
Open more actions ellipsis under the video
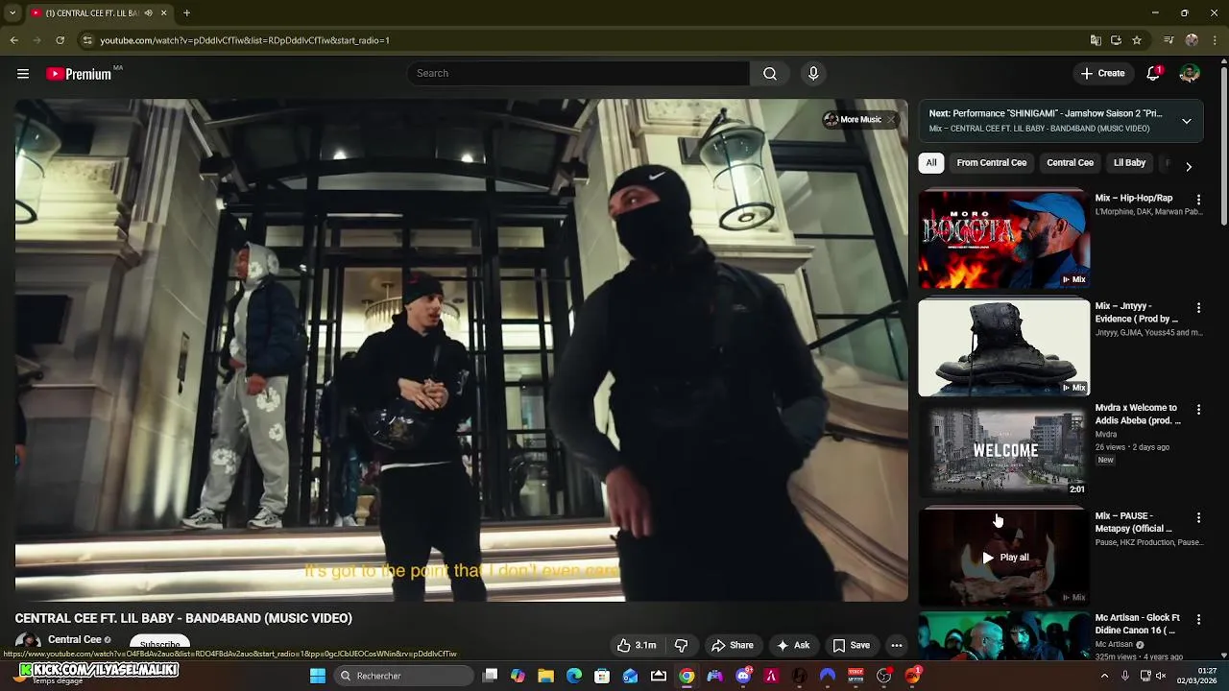(x=897, y=646)
